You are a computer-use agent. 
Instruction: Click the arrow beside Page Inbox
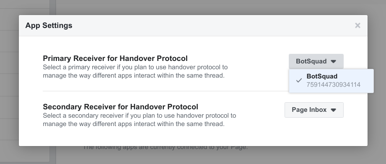[333, 110]
